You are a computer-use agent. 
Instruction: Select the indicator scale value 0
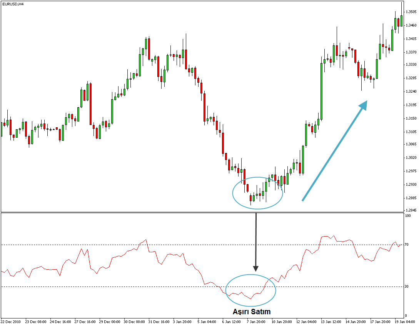coord(406,316)
